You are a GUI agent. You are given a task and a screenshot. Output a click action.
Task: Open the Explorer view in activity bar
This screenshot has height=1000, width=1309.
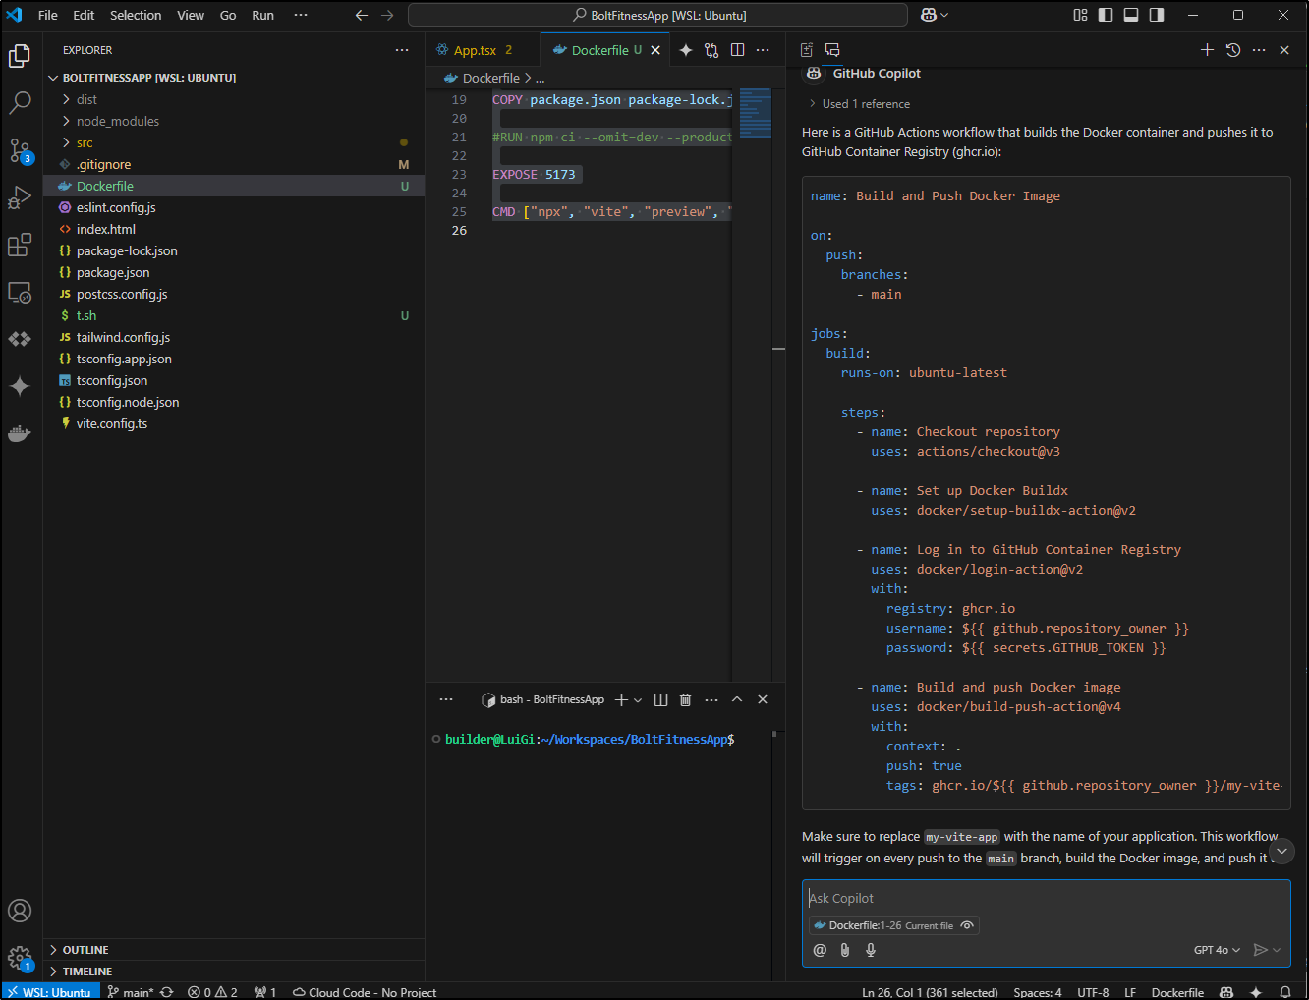[x=20, y=56]
